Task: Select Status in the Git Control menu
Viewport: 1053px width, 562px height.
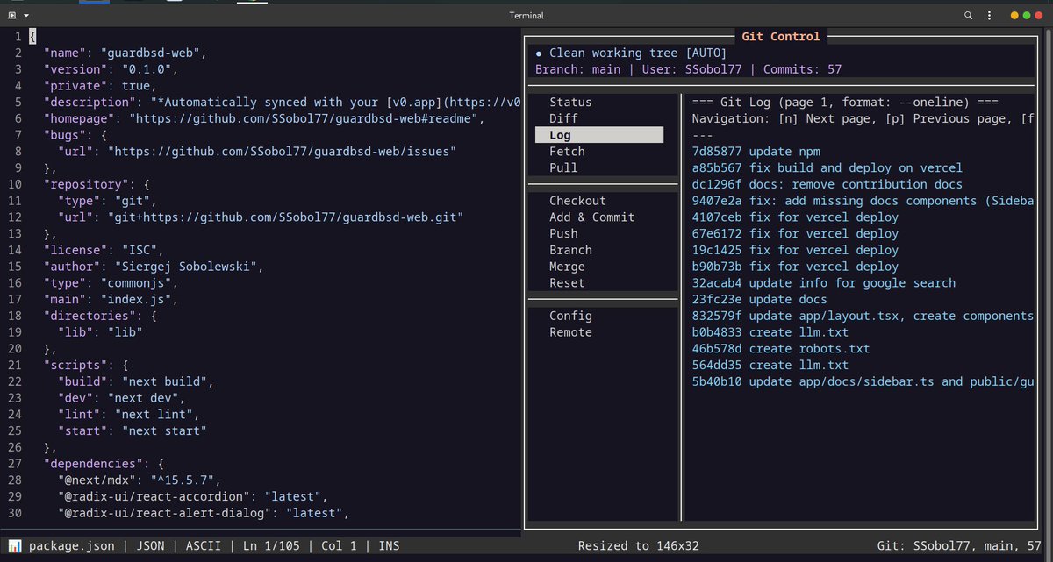Action: [570, 103]
